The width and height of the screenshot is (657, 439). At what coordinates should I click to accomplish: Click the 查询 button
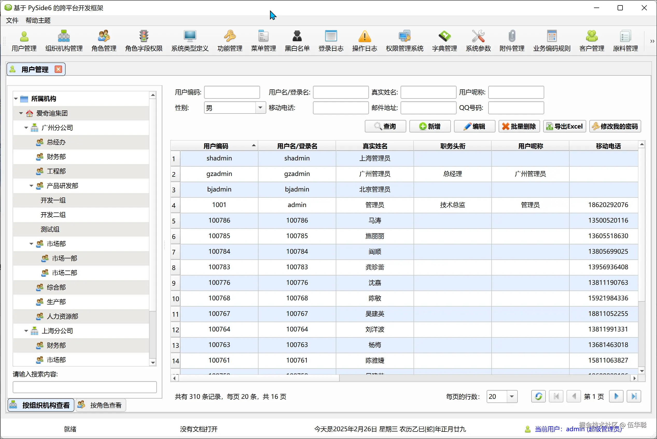pyautogui.click(x=385, y=126)
